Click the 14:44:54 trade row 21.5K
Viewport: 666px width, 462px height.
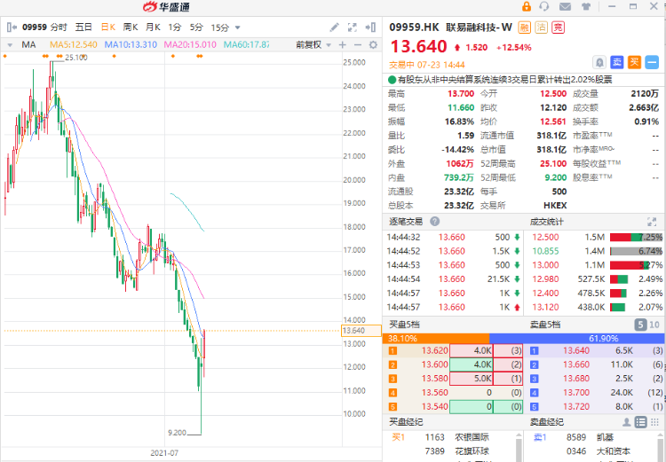pyautogui.click(x=454, y=279)
